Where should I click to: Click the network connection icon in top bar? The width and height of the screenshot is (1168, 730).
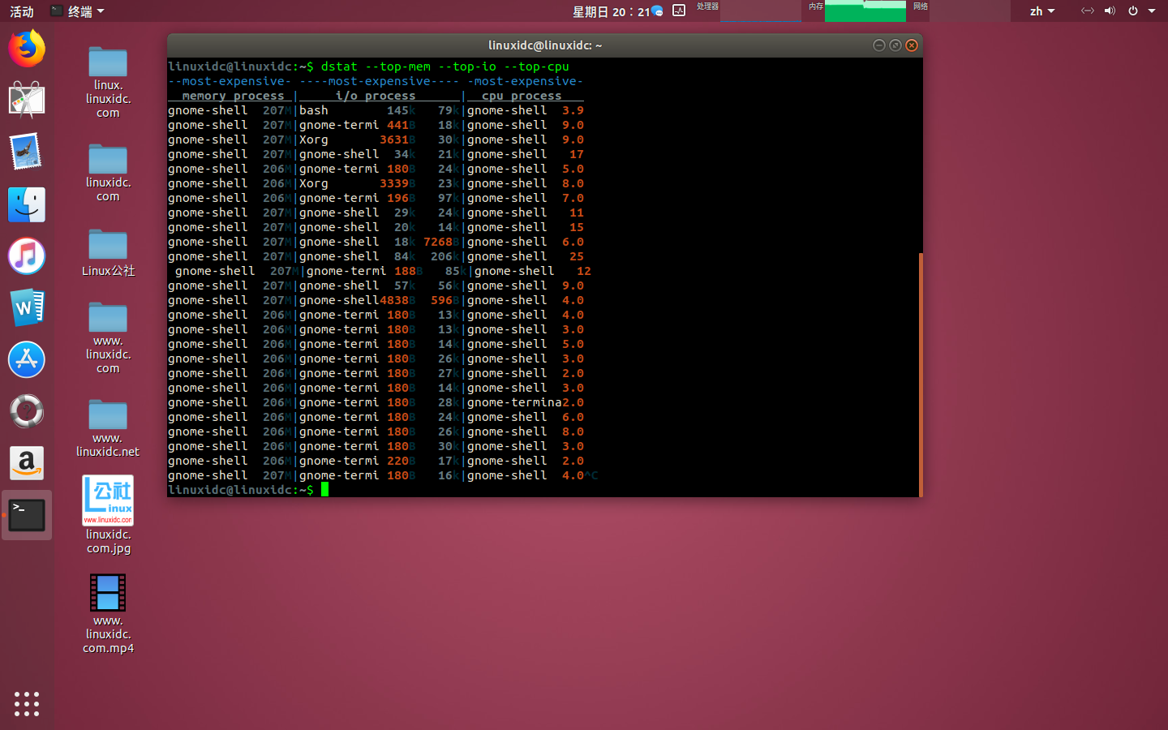click(x=1087, y=11)
